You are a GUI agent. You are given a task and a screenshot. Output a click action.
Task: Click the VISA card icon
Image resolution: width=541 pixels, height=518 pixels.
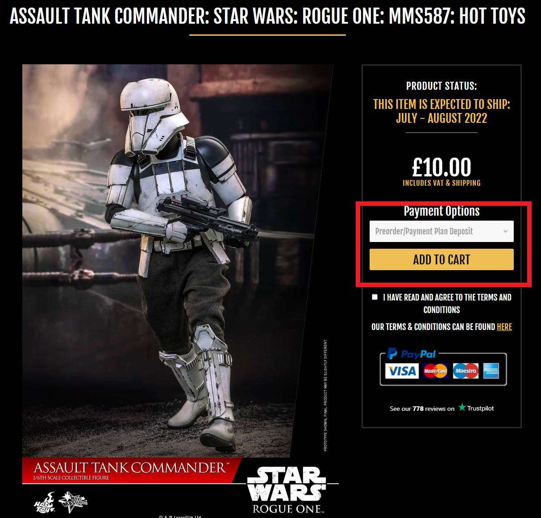[x=402, y=371]
